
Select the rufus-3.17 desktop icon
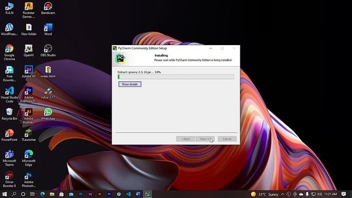point(48,93)
